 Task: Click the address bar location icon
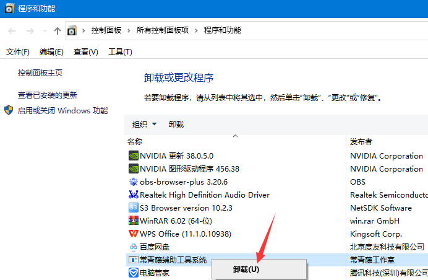coord(72,30)
